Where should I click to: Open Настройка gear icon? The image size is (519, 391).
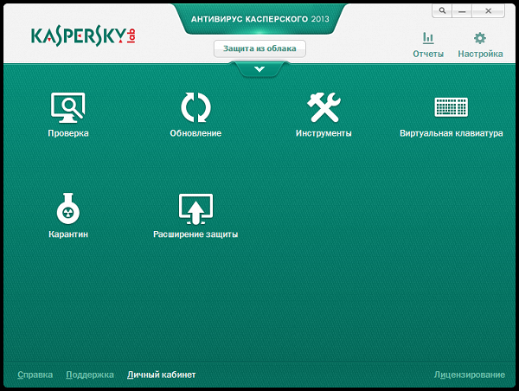point(480,38)
